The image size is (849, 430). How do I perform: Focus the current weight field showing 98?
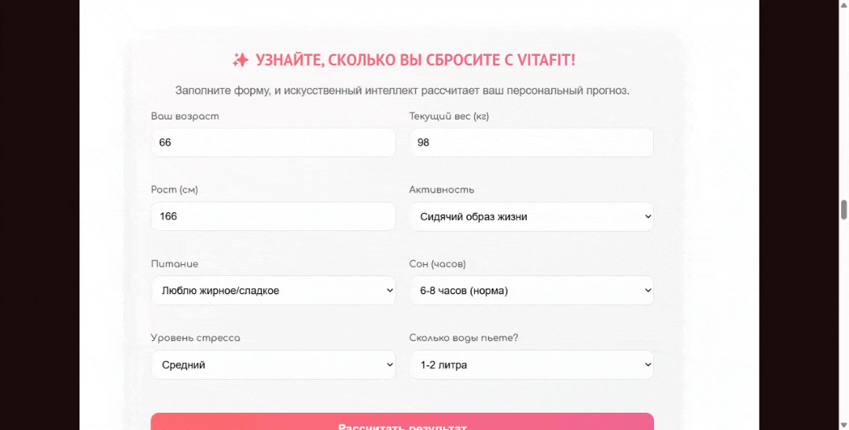pos(531,143)
